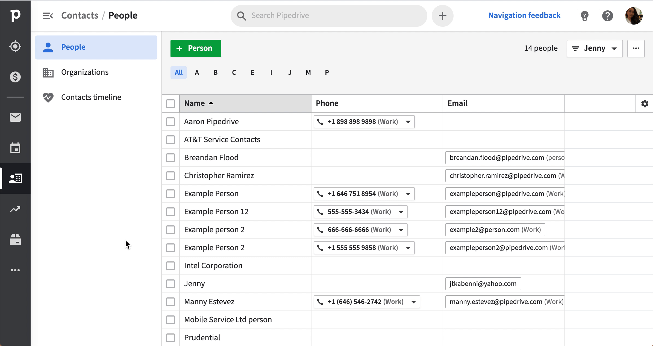The height and width of the screenshot is (346, 653).
Task: Click phone icon for Aaron Pipedrive
Action: (320, 122)
